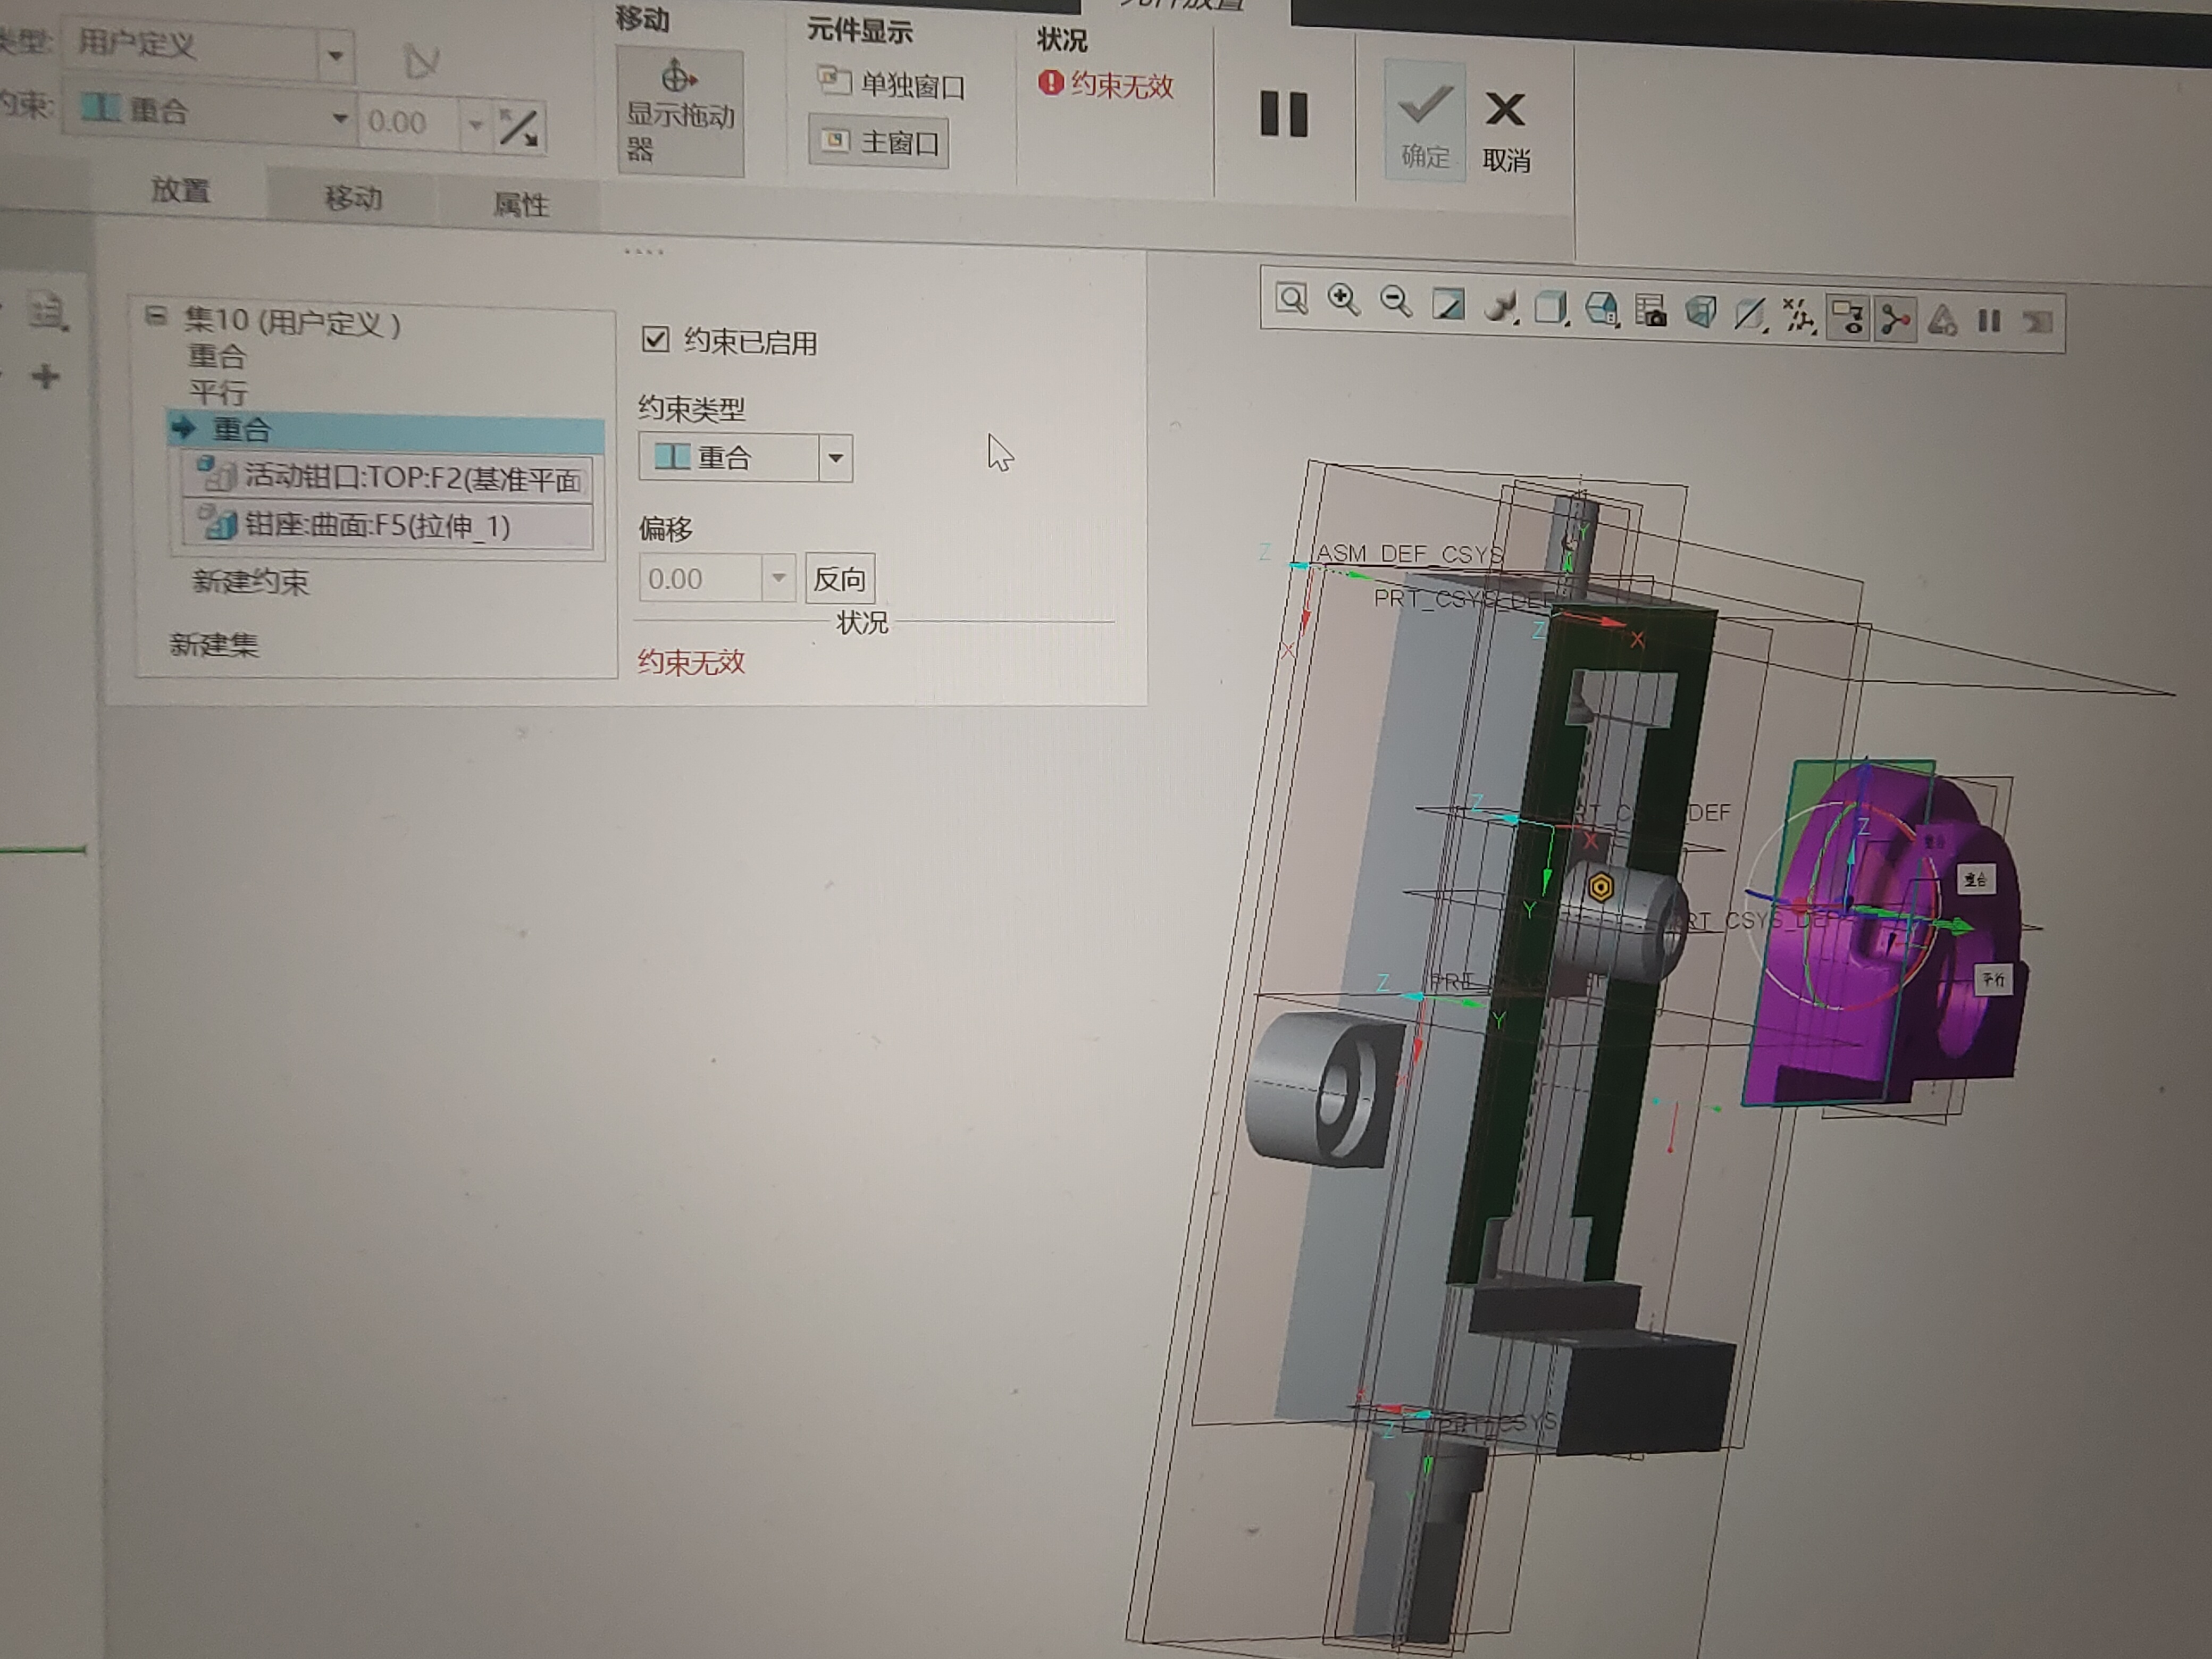2212x1659 pixels.
Task: Open the 约束类型 dropdown arrow
Action: tap(835, 458)
